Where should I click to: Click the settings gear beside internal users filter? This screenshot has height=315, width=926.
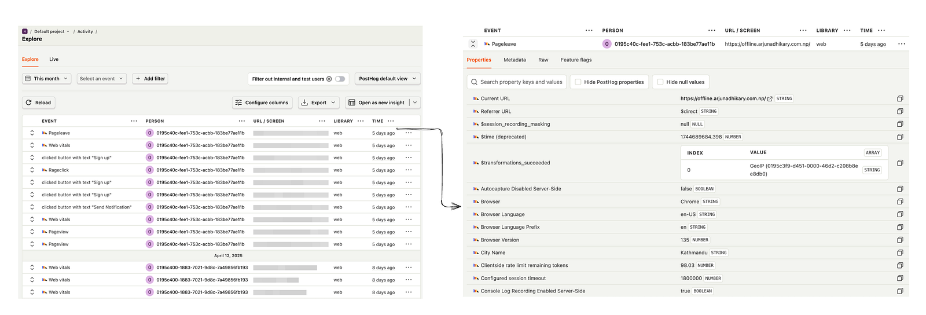(329, 79)
